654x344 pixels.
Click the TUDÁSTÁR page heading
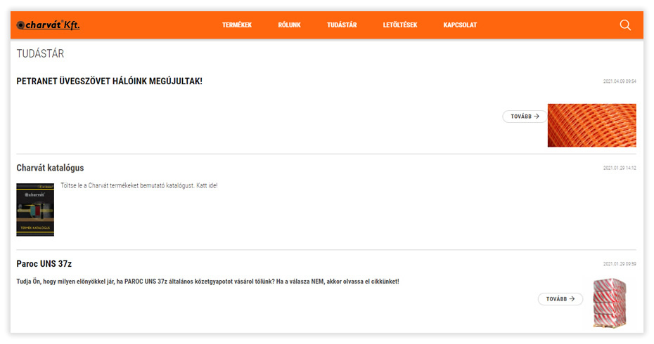pyautogui.click(x=40, y=54)
